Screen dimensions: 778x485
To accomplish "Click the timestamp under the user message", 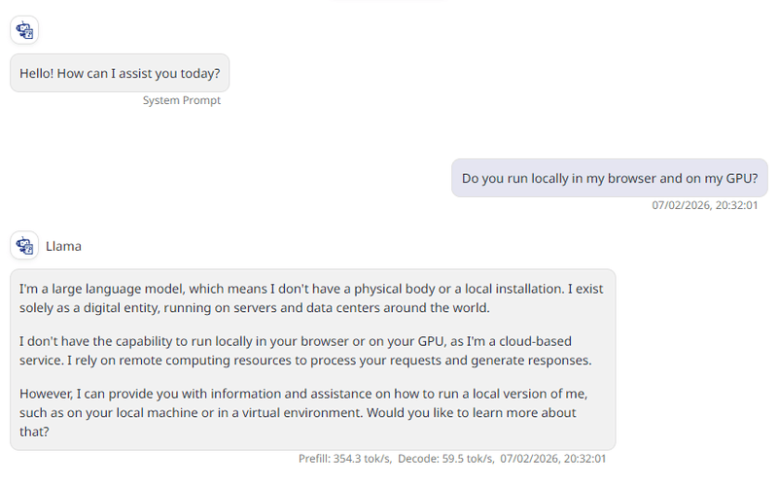I will coord(704,205).
